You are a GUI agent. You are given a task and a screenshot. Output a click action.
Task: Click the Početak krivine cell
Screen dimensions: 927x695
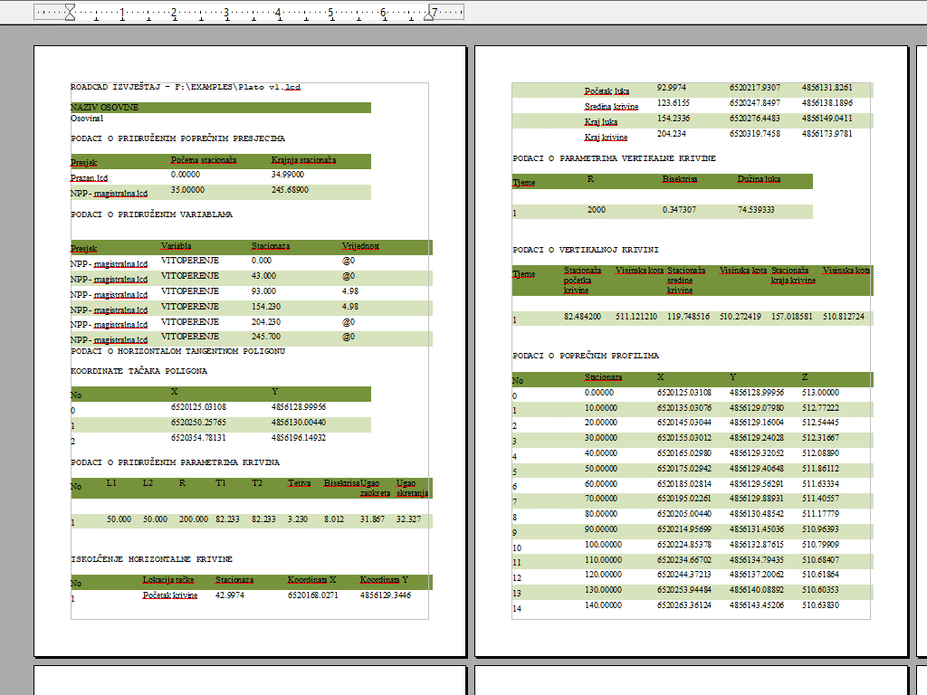click(x=170, y=595)
